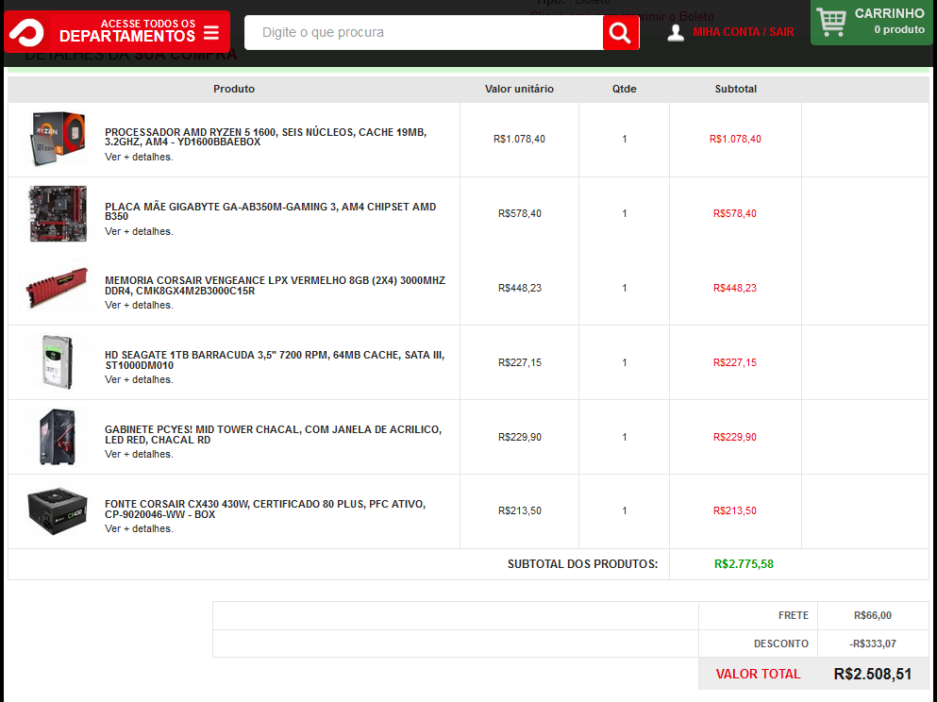
Task: Click red subtotal R$229,90
Action: tap(735, 437)
